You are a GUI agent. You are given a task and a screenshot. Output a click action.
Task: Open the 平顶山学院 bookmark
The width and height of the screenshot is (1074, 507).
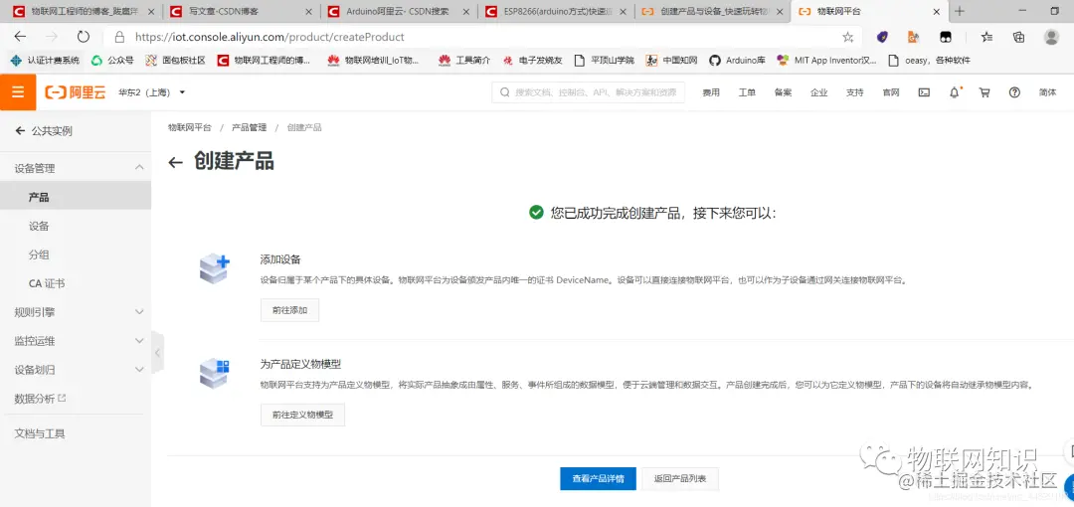pos(605,61)
